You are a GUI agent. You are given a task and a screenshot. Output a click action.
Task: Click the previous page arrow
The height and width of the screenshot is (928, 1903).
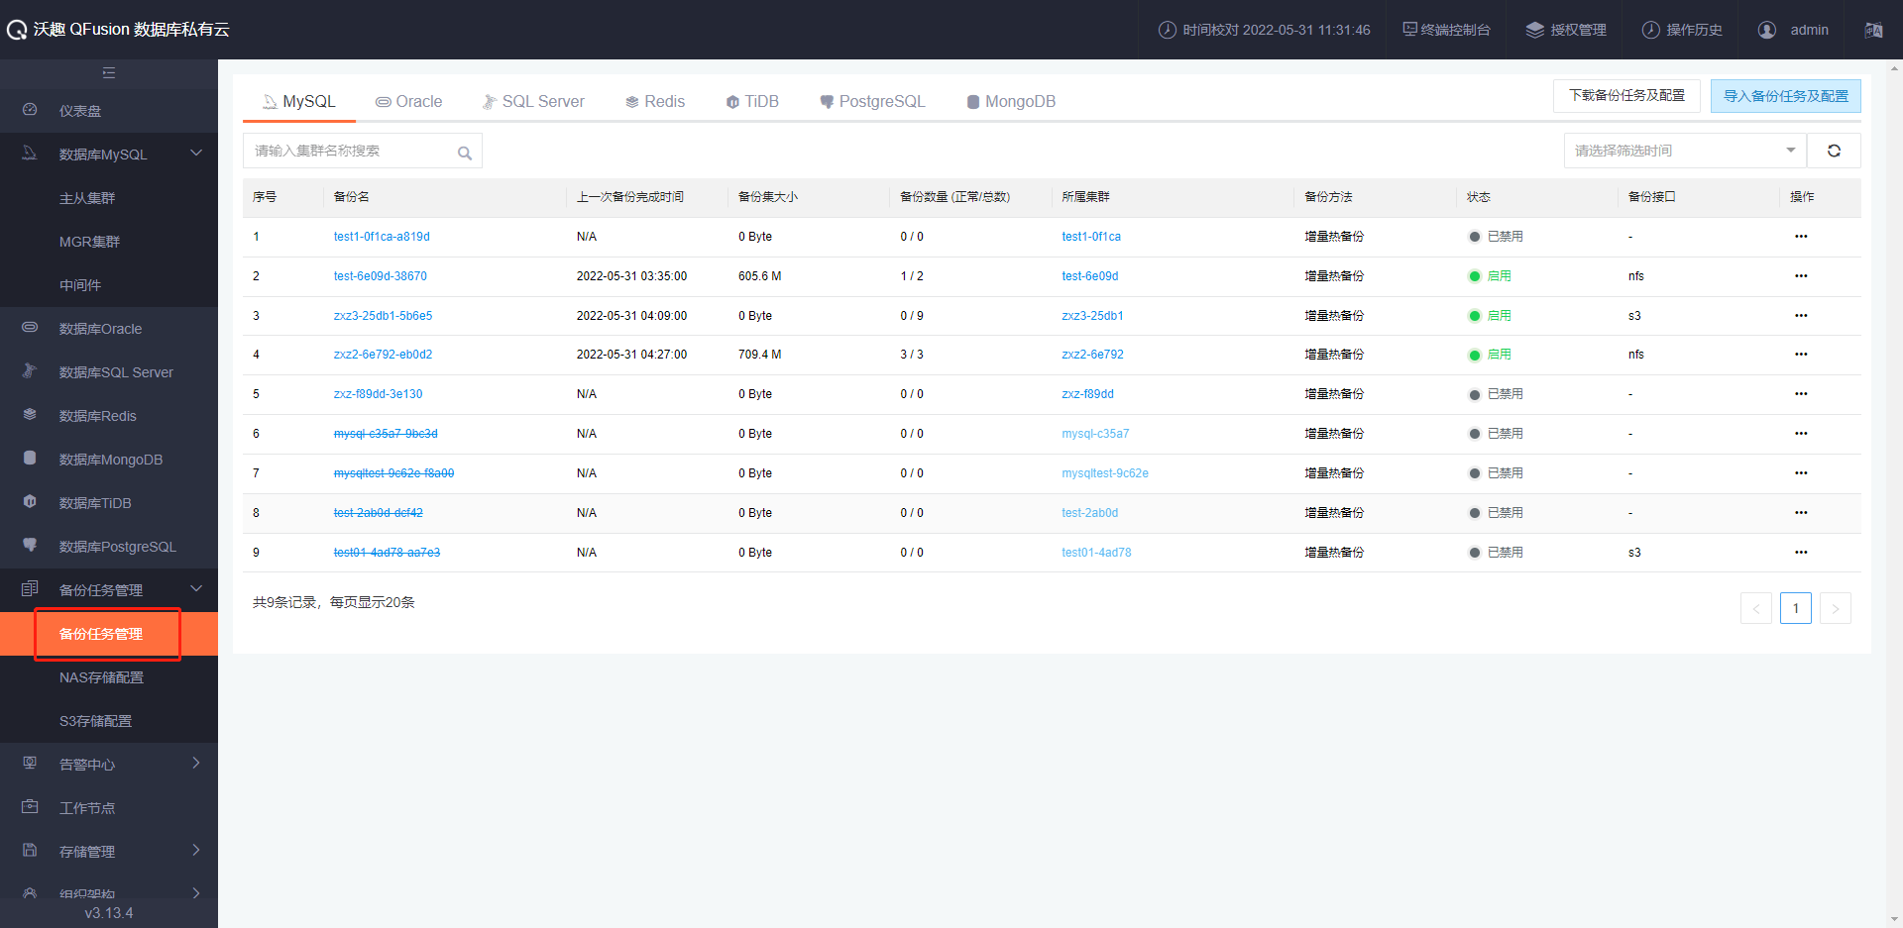point(1756,608)
